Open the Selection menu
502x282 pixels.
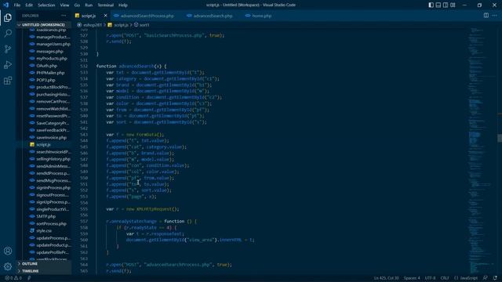tap(46, 5)
